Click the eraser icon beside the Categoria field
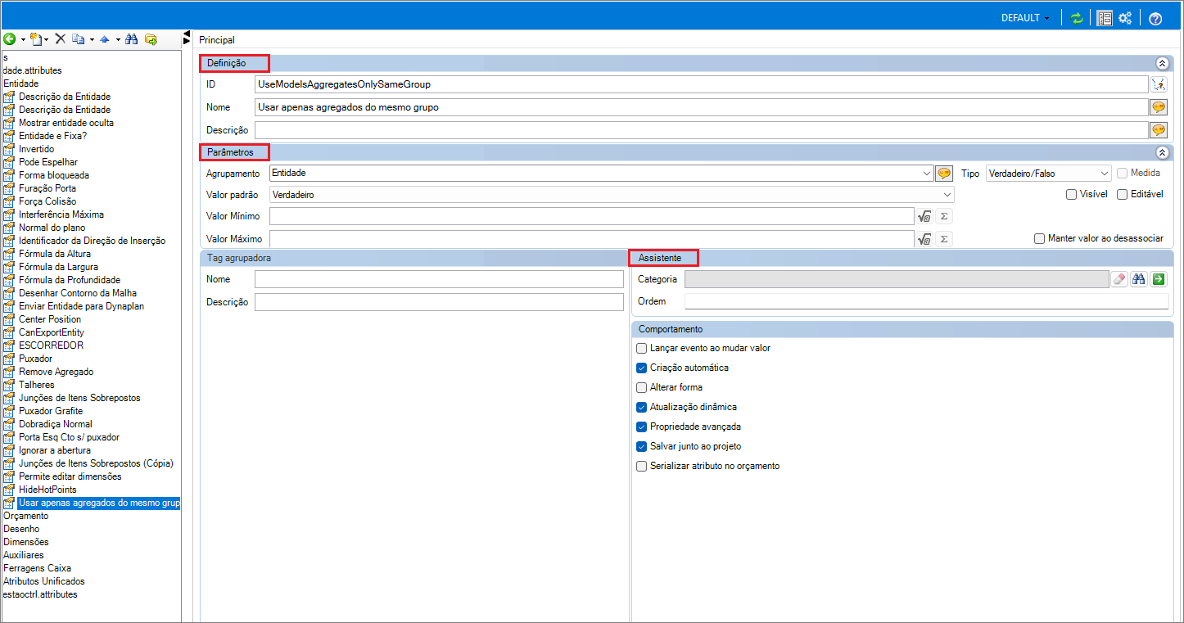 tap(1119, 279)
